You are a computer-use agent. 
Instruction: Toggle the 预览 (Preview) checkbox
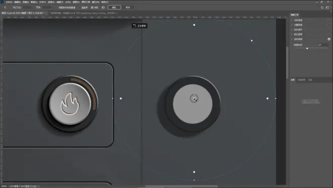click(92, 8)
